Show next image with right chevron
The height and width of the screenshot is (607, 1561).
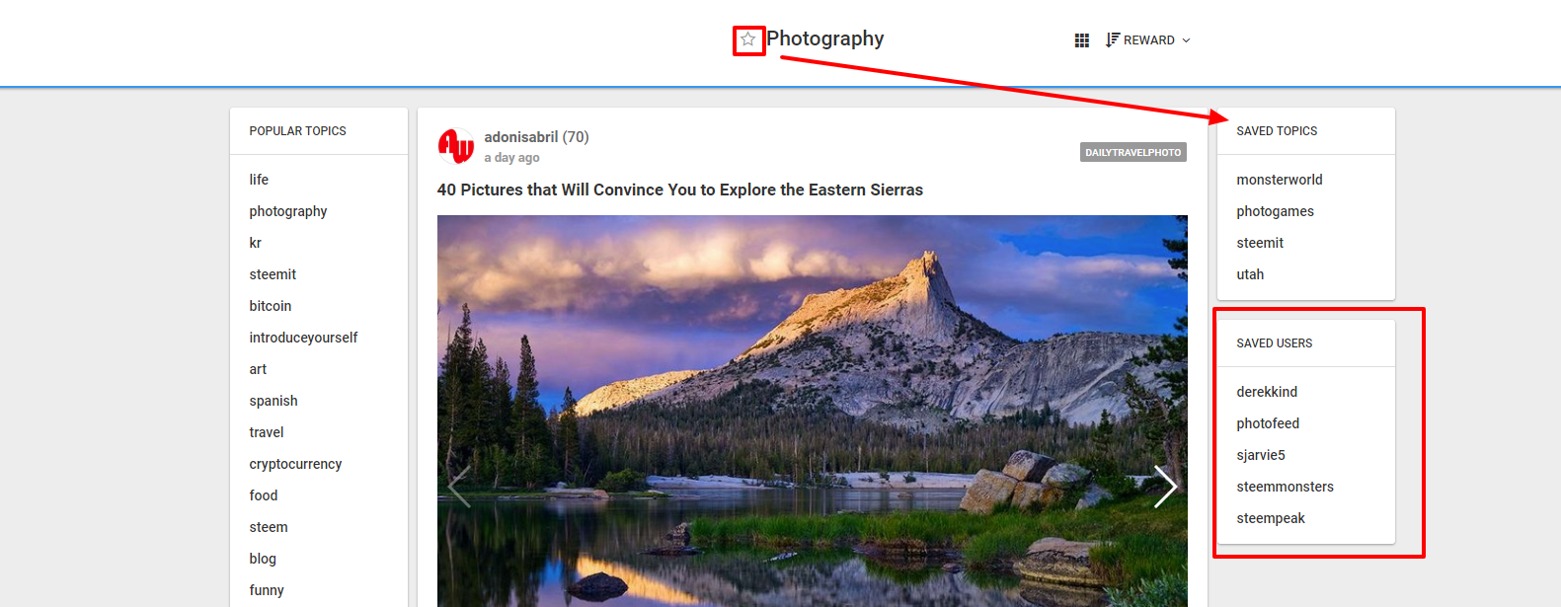pos(1165,487)
